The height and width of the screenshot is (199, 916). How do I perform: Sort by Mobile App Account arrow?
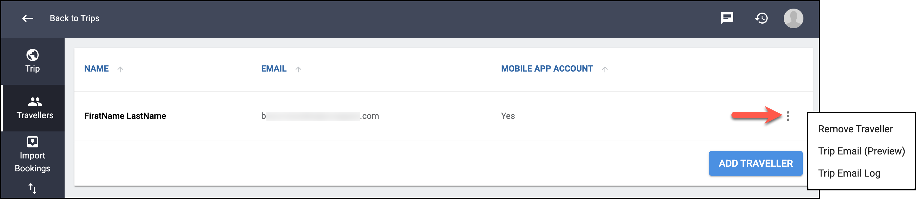point(605,69)
